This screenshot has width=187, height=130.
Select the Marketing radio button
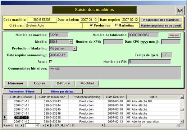point(116,25)
